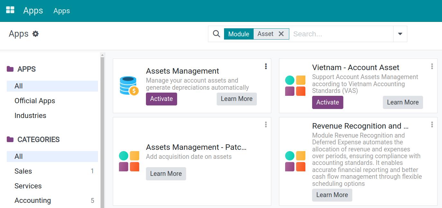This screenshot has height=208, width=442.
Task: Click the Assets Management database coin icon
Action: 129,86
